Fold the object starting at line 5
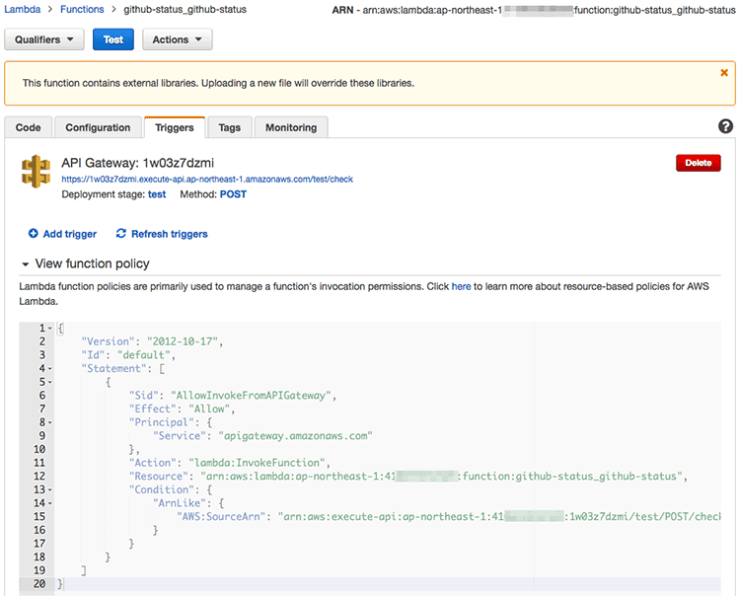Screen dimensions: 740x596 pyautogui.click(x=50, y=382)
